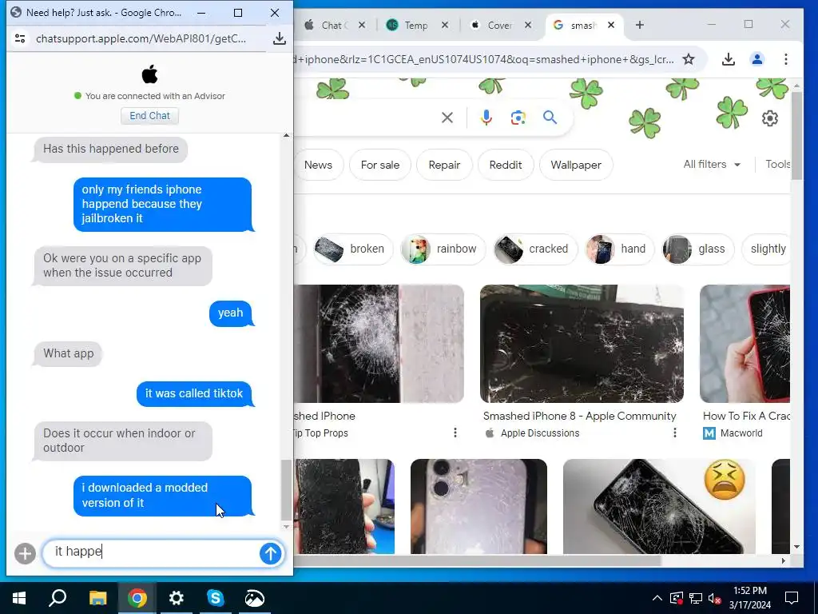Click the Google page address bar URL
Screen dimensions: 818x614
point(485,59)
